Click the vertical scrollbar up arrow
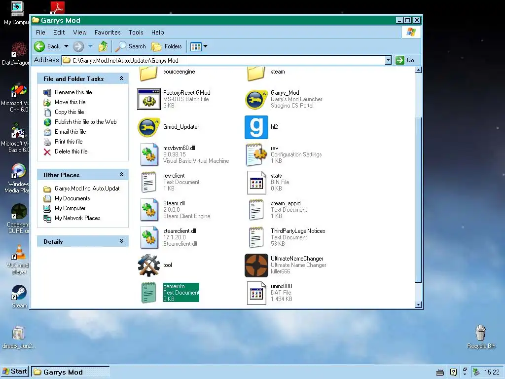 [418, 70]
